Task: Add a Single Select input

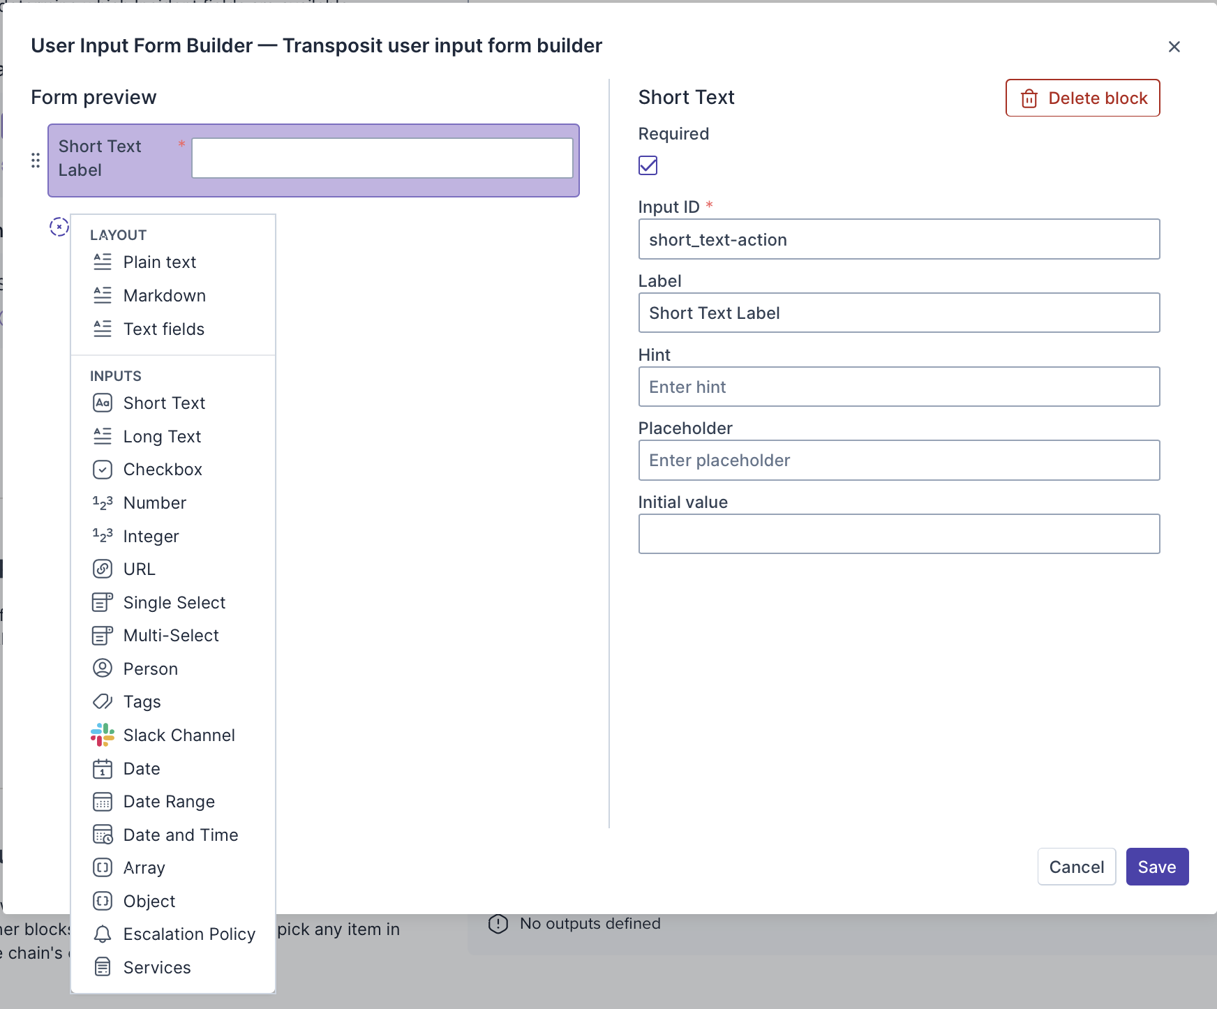Action: (174, 602)
